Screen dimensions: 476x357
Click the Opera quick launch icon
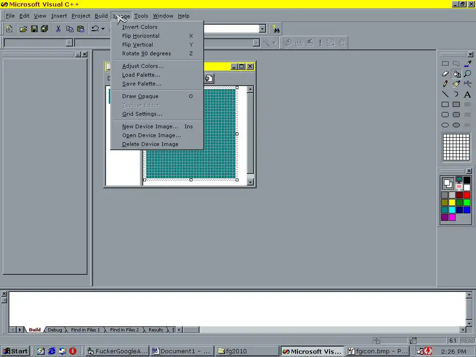click(x=73, y=351)
